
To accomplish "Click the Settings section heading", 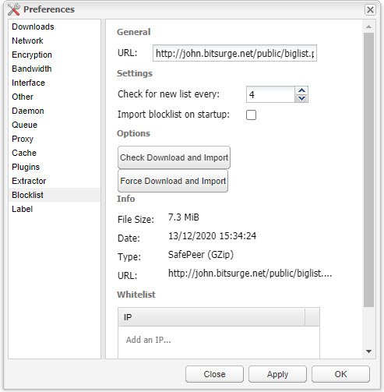I will (135, 73).
